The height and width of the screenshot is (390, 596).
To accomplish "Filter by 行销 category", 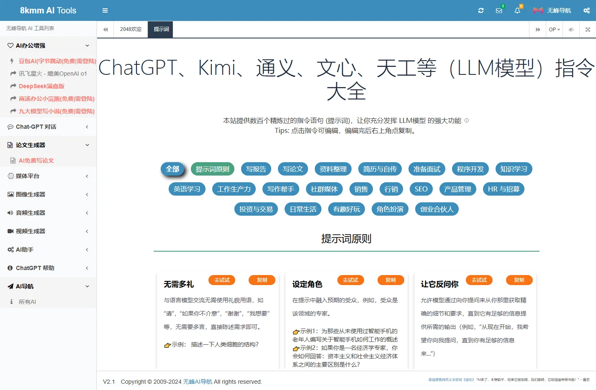I will click(x=391, y=189).
